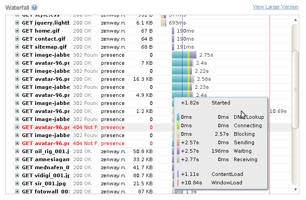Expand the GET mednafen_0 request
Image resolution: width=306 pixels, height=200 pixels.
point(17,167)
